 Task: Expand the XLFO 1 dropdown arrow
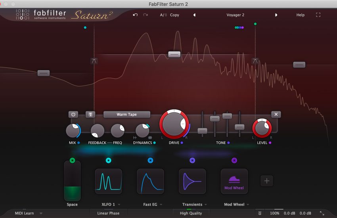(119, 205)
